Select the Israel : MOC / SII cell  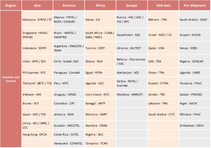pyautogui.click(x=163, y=35)
